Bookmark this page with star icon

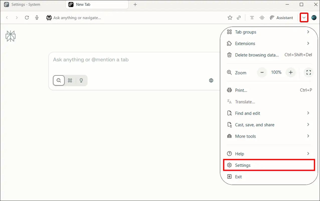230,18
